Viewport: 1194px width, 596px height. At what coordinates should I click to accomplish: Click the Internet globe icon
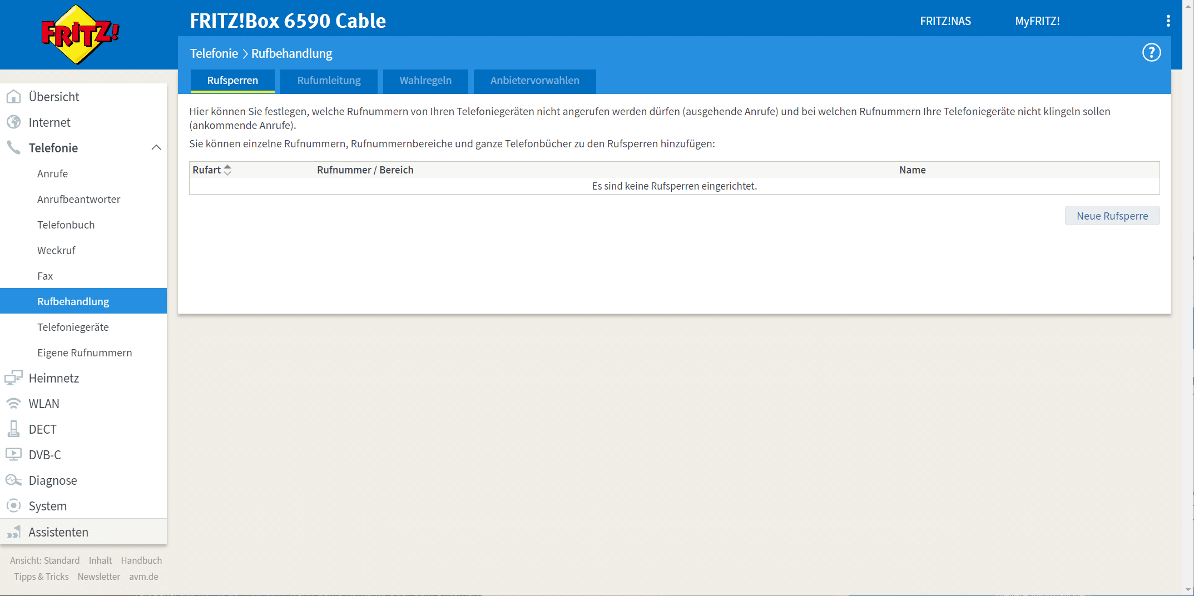pyautogui.click(x=13, y=122)
